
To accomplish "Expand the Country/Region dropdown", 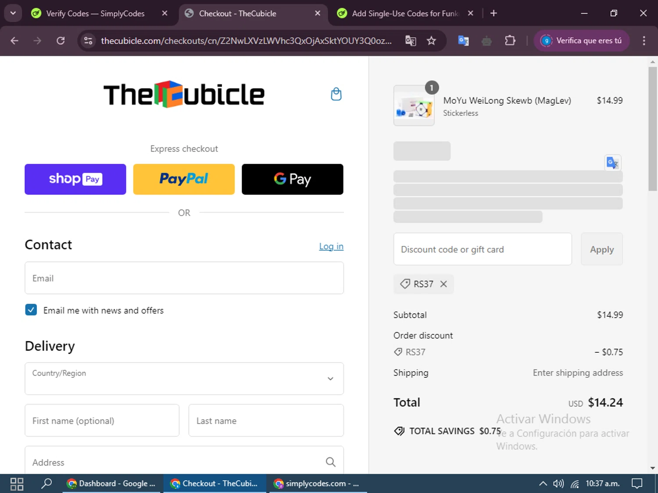I will pyautogui.click(x=184, y=379).
